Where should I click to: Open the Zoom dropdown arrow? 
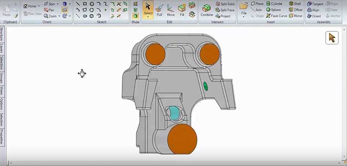tap(59, 16)
